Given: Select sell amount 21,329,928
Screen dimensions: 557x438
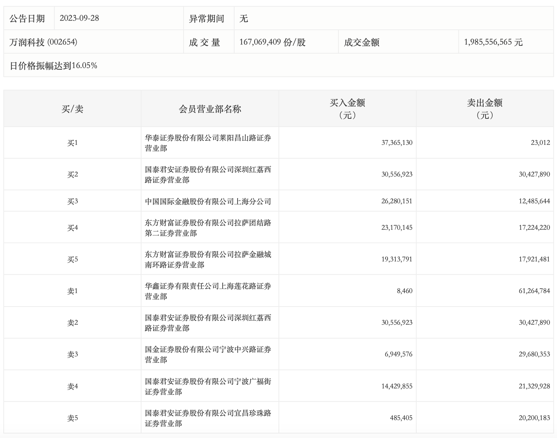Looking at the screenshot, I should click(534, 386).
